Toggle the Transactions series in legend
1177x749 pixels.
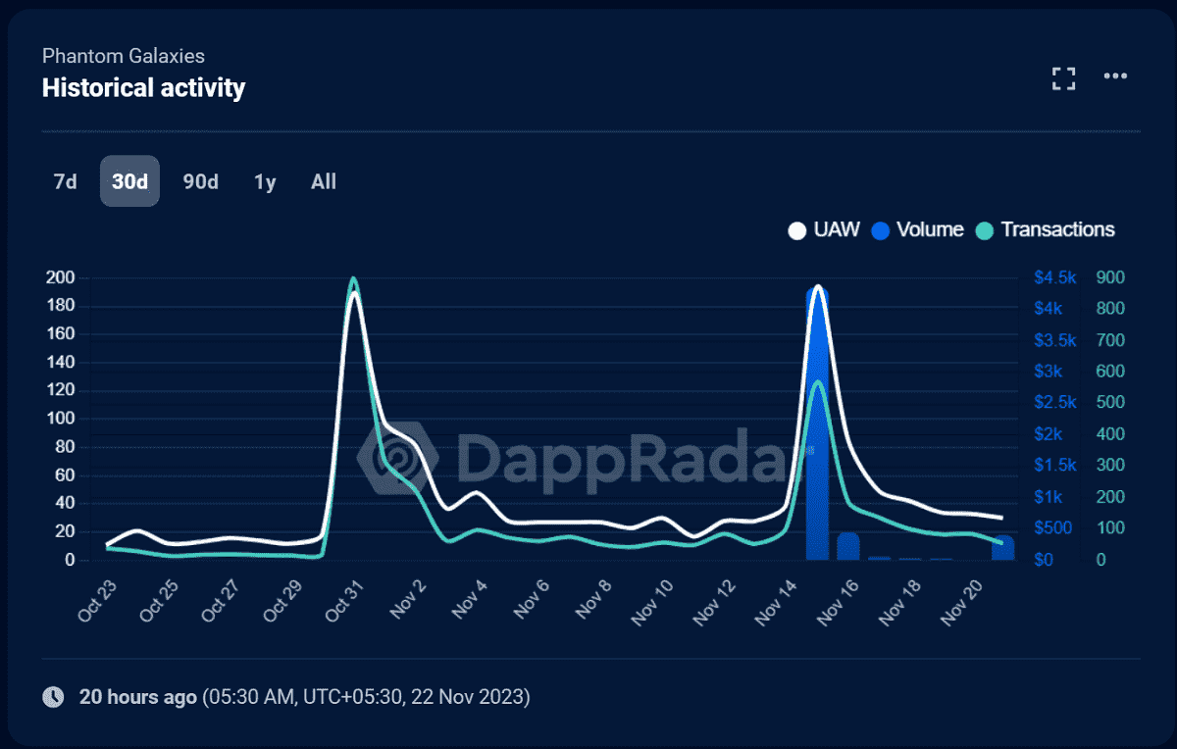point(1057,229)
